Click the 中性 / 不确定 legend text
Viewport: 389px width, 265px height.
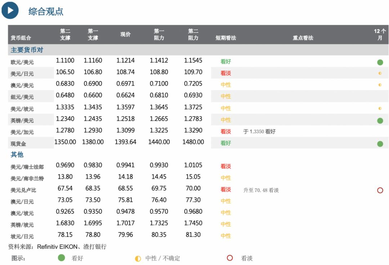pos(163,258)
